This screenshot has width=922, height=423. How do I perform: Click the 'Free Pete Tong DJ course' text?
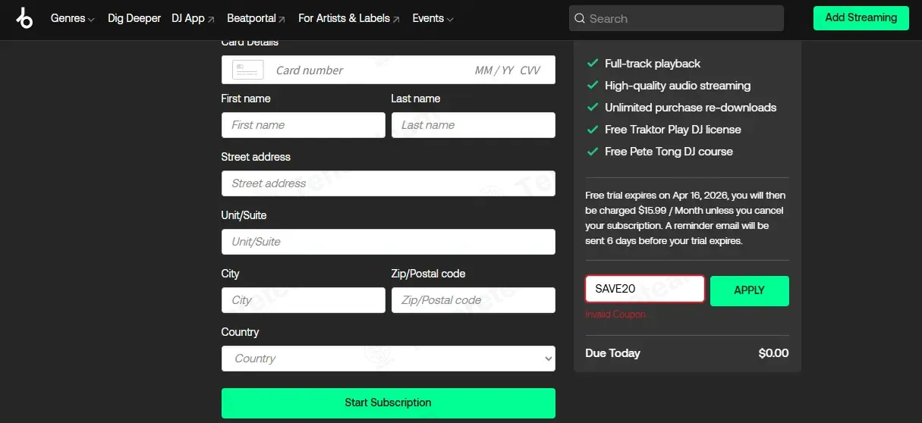click(x=669, y=152)
